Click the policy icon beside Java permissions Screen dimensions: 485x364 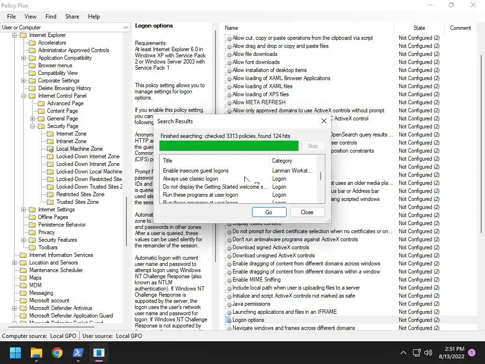pos(229,304)
